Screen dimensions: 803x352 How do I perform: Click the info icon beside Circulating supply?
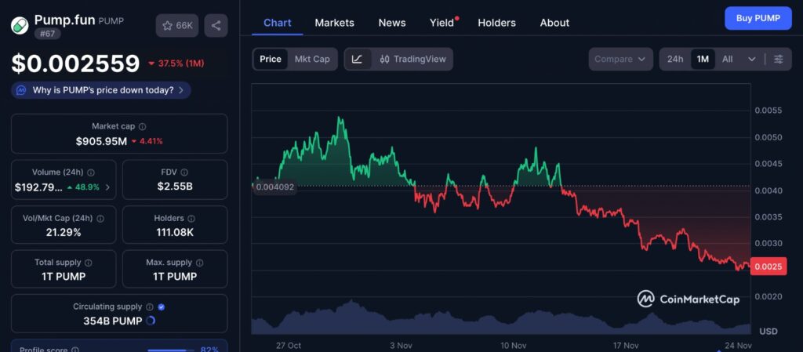150,307
